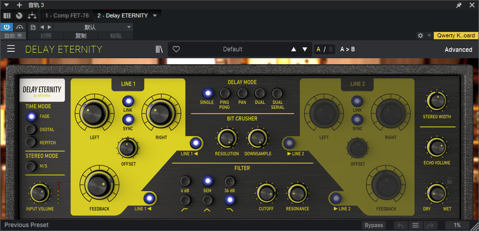Viewport: 479px width, 231px height.
Task: Toggle filter LINE 1 routing
Action: (x=149, y=198)
